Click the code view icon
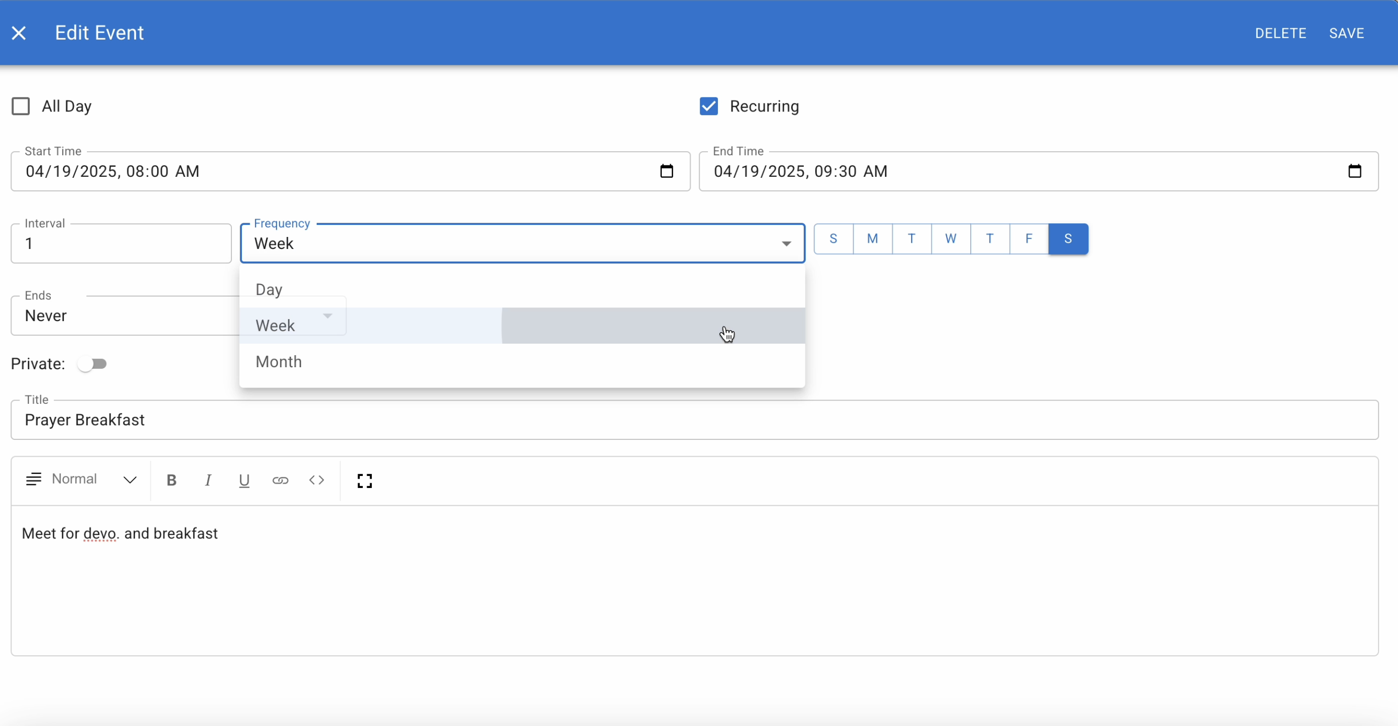The height and width of the screenshot is (726, 1398). pyautogui.click(x=316, y=480)
